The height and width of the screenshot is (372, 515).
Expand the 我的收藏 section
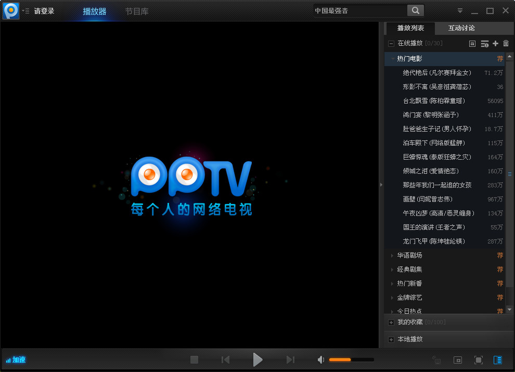[391, 323]
